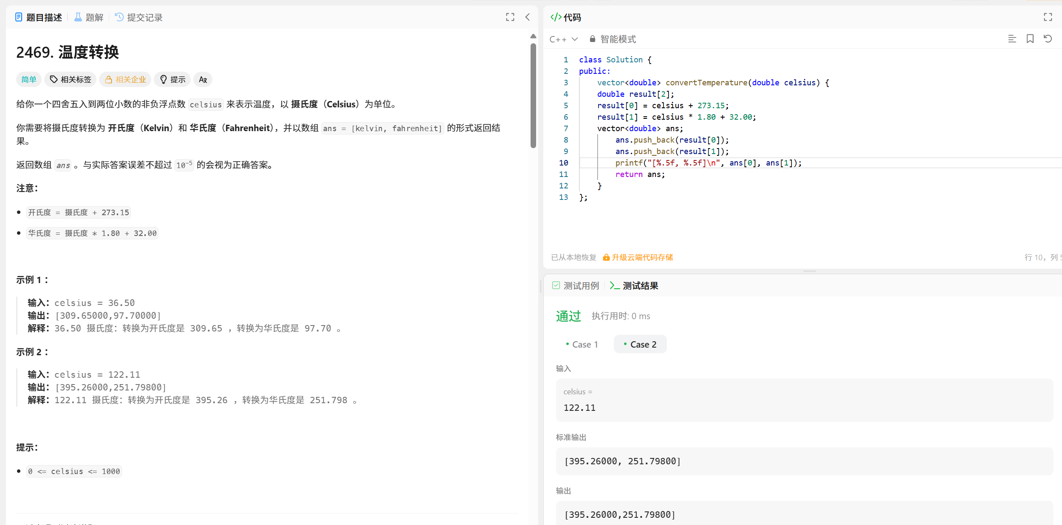Click the problem title 2469. 温度转换
Image resolution: width=1062 pixels, height=525 pixels.
[x=68, y=52]
